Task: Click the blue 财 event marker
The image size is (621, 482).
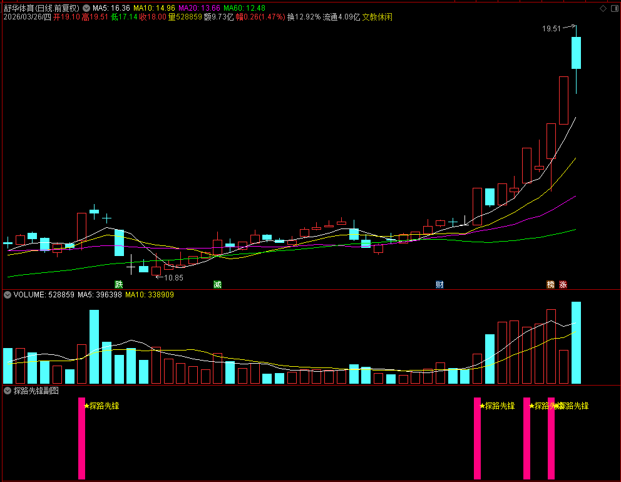Action: [439, 284]
